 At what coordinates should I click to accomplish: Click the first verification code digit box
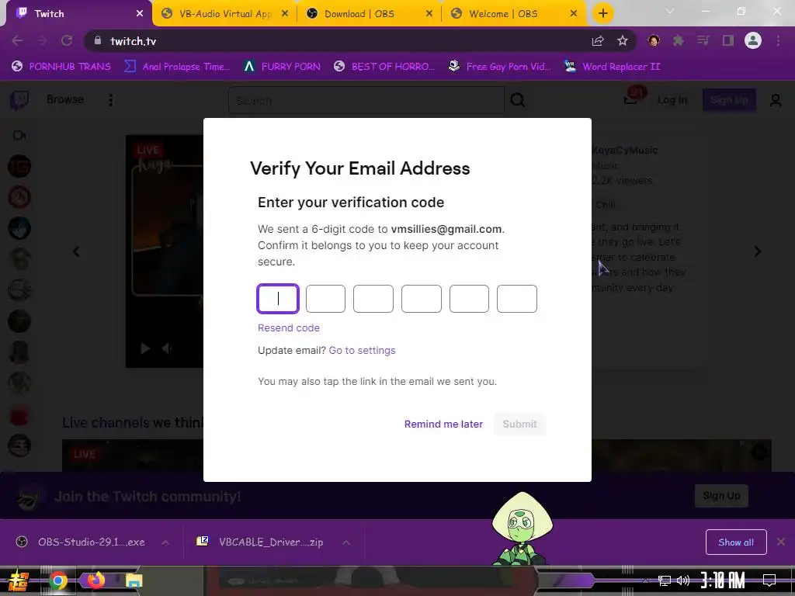(x=278, y=299)
